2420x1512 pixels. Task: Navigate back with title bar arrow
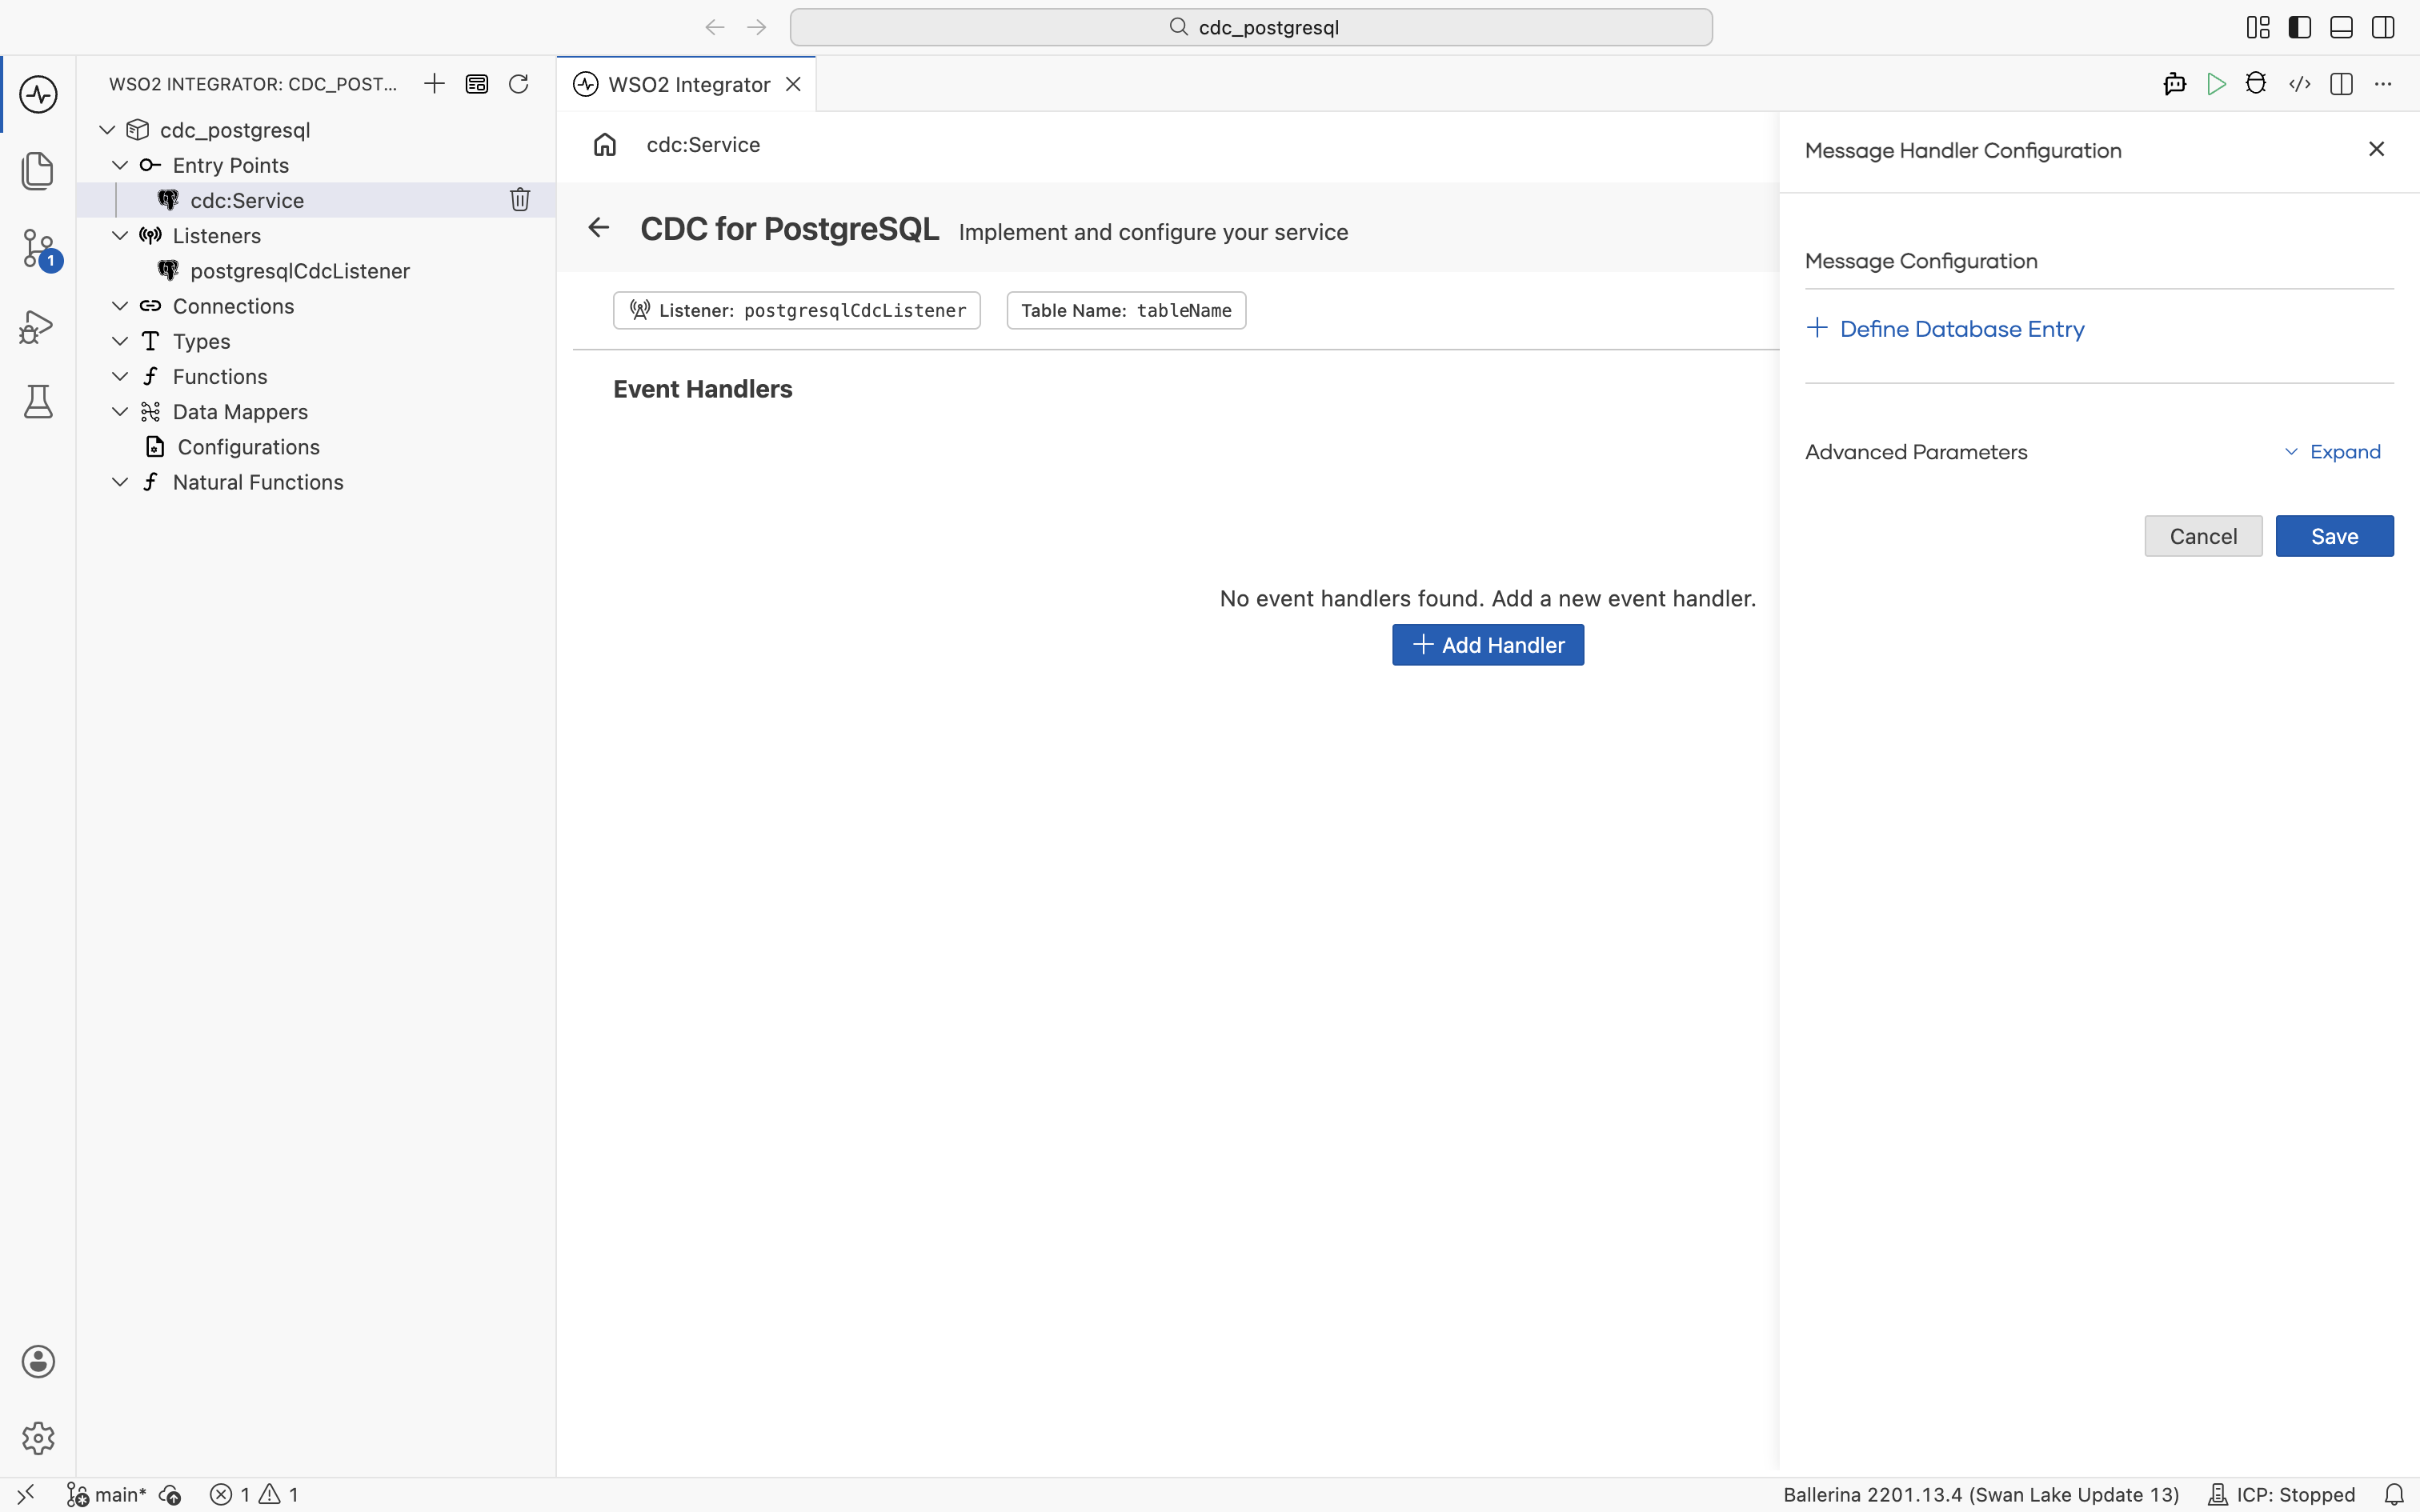tap(714, 27)
